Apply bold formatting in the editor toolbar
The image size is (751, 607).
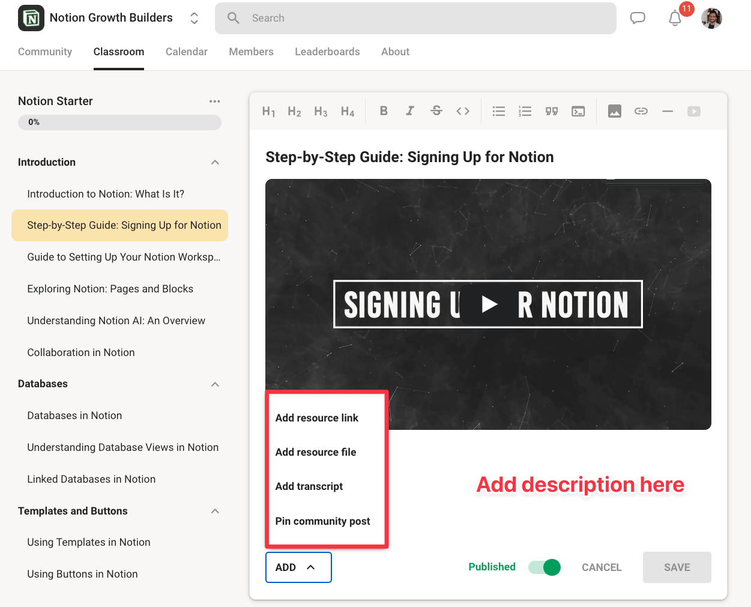click(x=384, y=111)
